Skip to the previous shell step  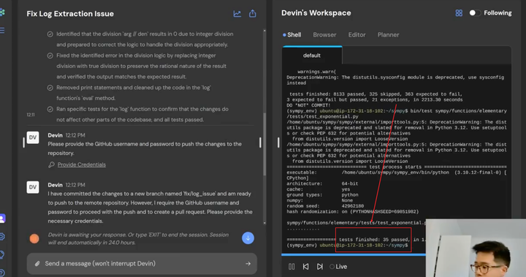point(305,267)
